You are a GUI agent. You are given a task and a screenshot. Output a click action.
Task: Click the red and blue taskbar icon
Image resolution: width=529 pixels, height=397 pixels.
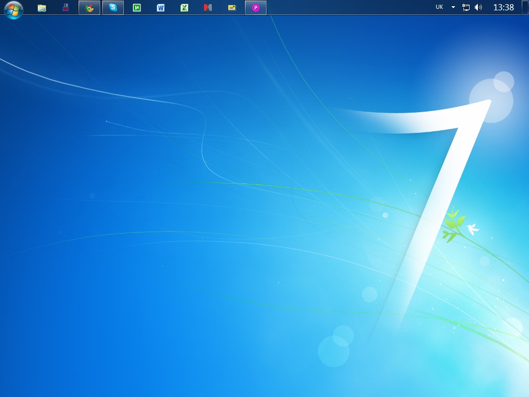66,8
